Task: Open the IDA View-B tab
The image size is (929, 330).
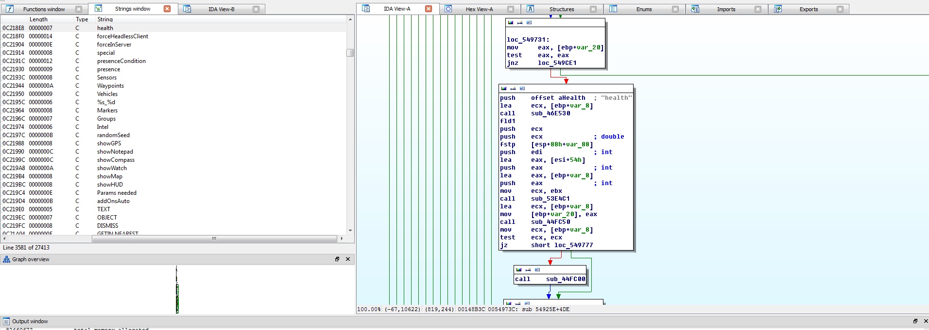Action: [221, 9]
